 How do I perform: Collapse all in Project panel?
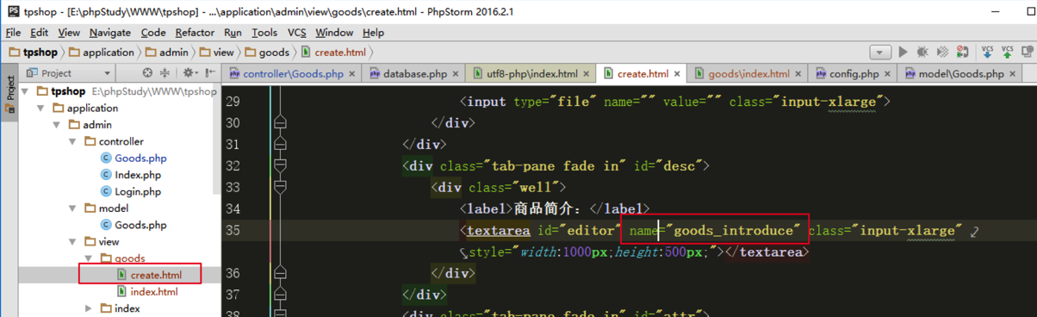click(165, 73)
